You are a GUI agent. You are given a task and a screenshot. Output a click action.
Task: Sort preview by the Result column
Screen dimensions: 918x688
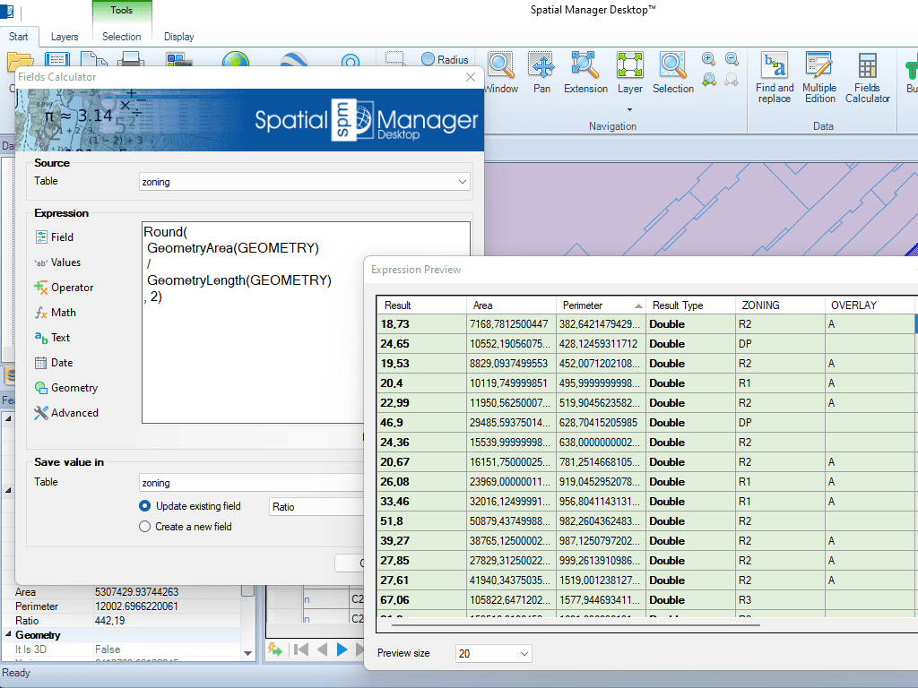pyautogui.click(x=421, y=305)
